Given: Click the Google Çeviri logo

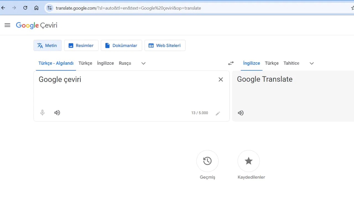Looking at the screenshot, I should point(37,25).
